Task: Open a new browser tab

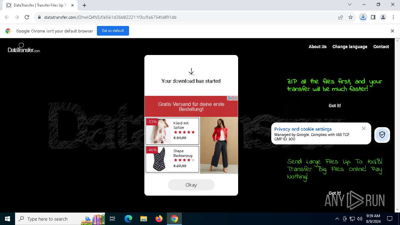Action: pyautogui.click(x=84, y=5)
